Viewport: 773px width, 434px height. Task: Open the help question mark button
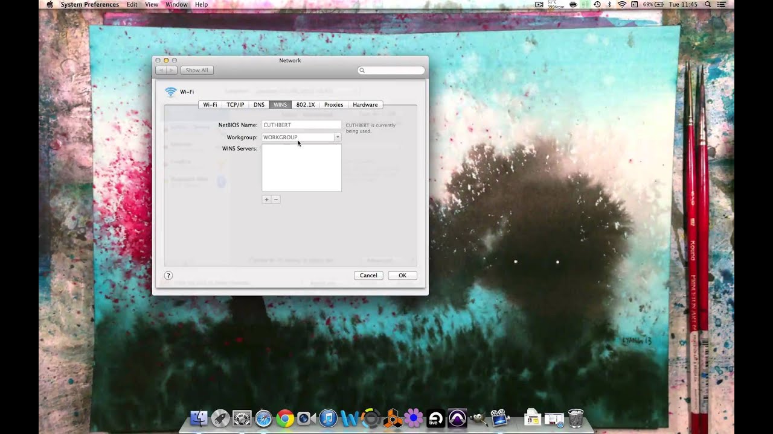[168, 275]
